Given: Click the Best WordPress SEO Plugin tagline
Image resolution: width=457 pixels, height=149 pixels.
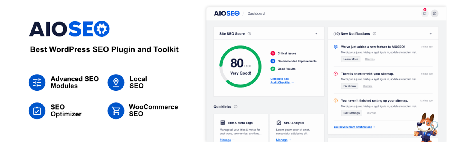Looking at the screenshot, I should (x=104, y=49).
